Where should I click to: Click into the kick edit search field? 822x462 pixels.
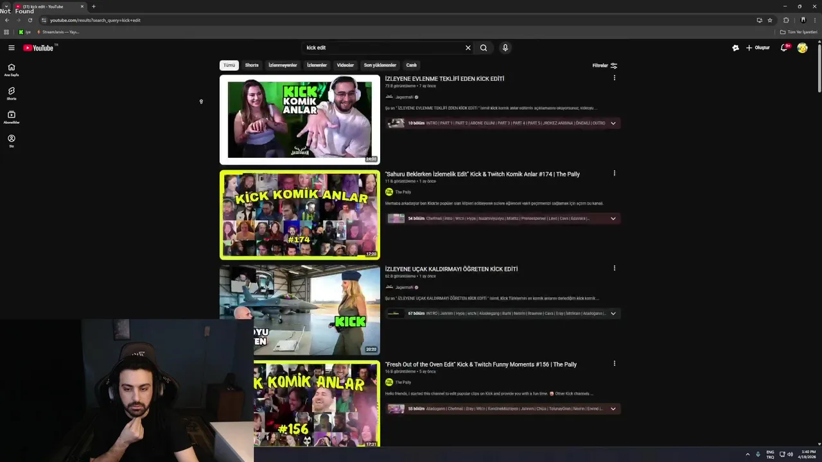pos(383,47)
